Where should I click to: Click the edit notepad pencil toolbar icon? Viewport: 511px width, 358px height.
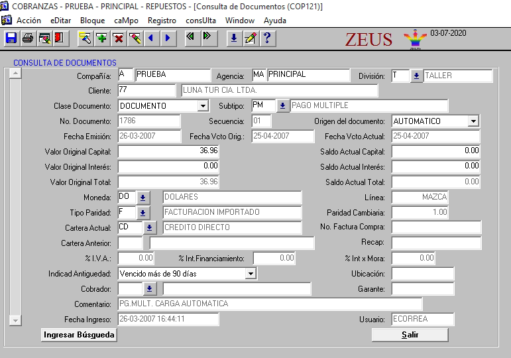click(x=251, y=38)
